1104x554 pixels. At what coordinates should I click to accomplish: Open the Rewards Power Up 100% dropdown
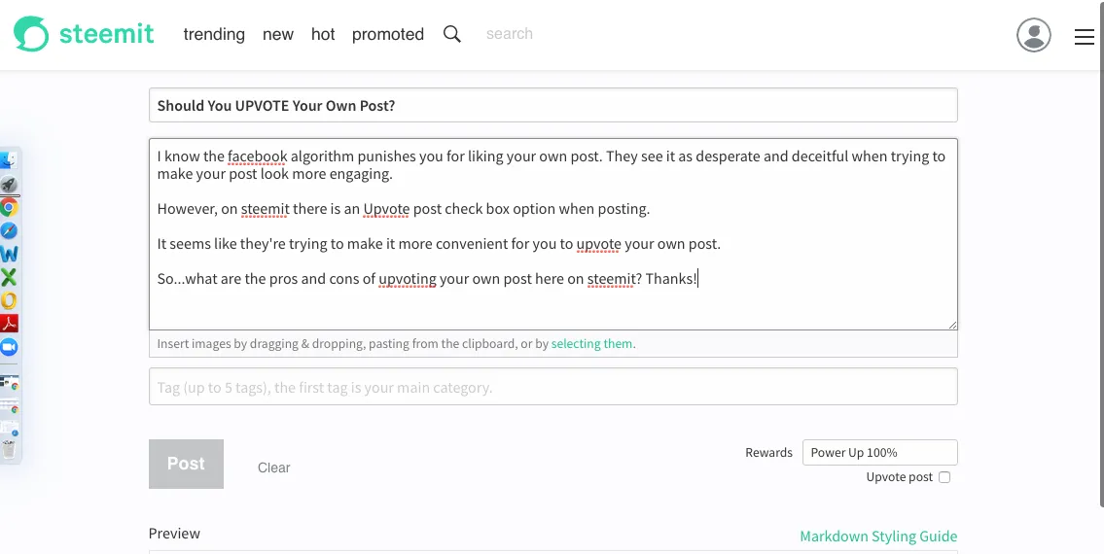(x=880, y=453)
